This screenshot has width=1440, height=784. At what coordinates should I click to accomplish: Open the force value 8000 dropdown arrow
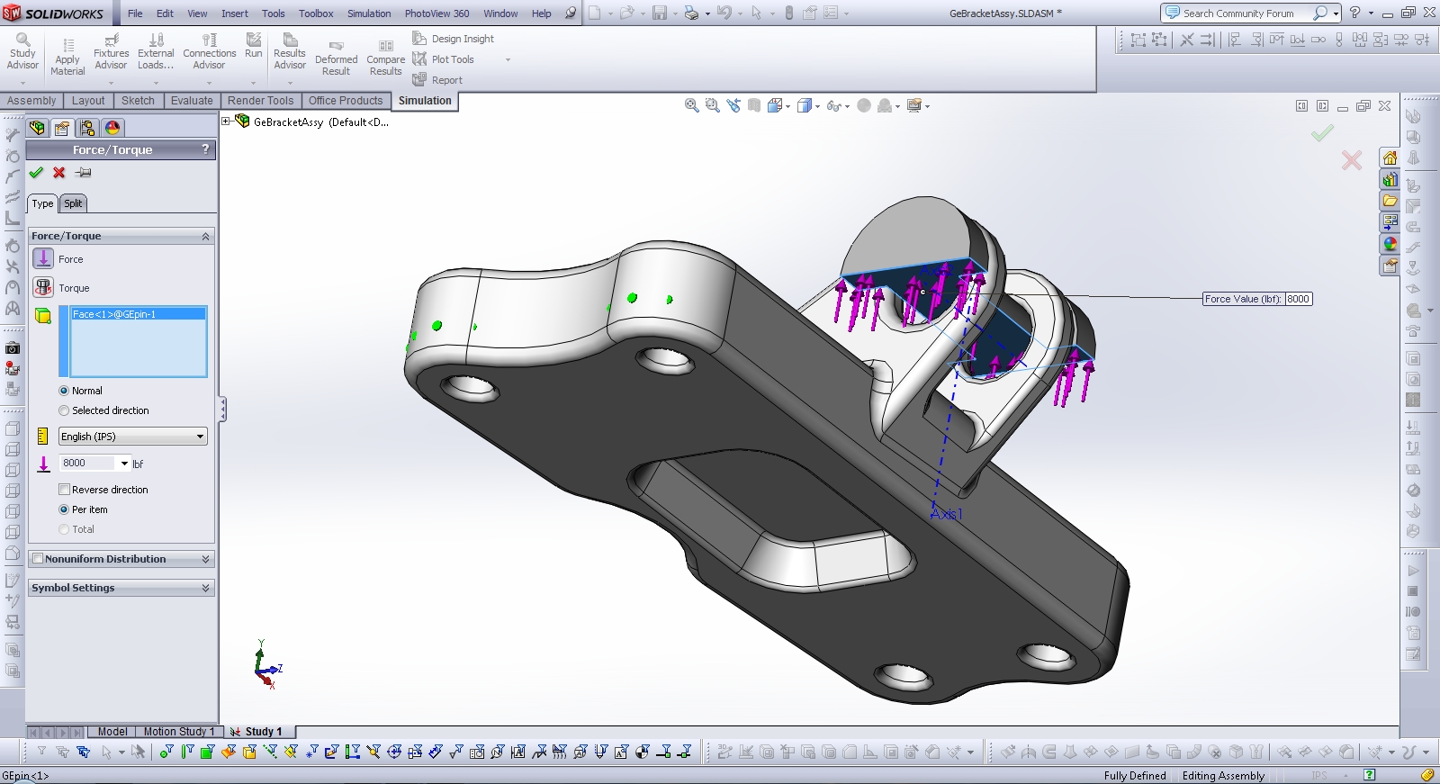coord(124,464)
